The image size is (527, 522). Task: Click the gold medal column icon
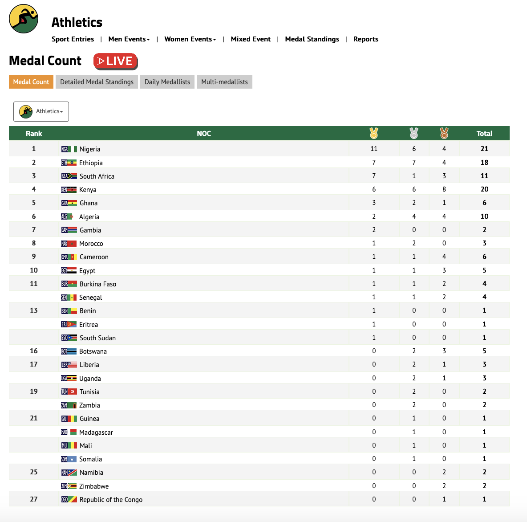tap(374, 133)
